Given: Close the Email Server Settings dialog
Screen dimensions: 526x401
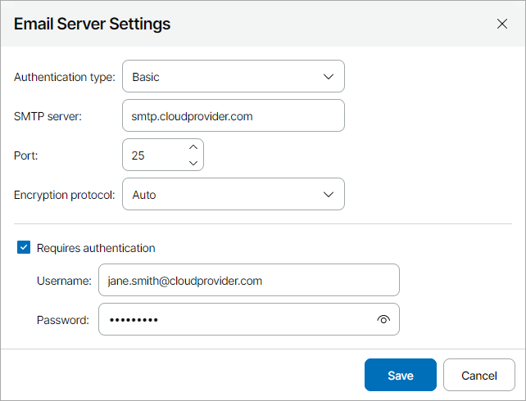Looking at the screenshot, I should click(x=502, y=24).
